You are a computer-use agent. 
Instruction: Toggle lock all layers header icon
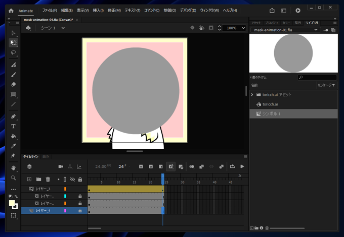80,179
